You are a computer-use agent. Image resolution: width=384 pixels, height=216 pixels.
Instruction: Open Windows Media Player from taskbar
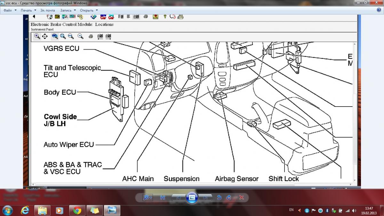pos(60,210)
